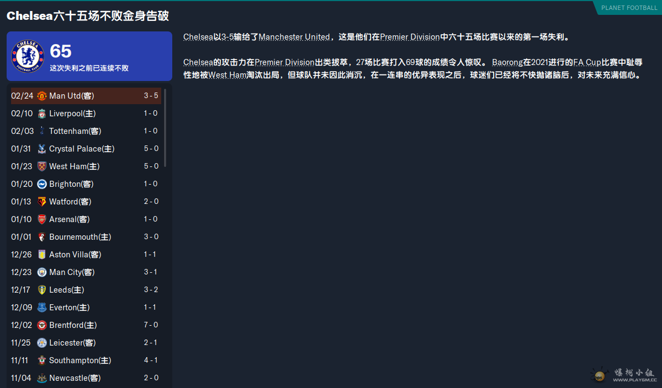
Task: Select the 02/24 Man Utd 3-5 row
Action: click(86, 96)
